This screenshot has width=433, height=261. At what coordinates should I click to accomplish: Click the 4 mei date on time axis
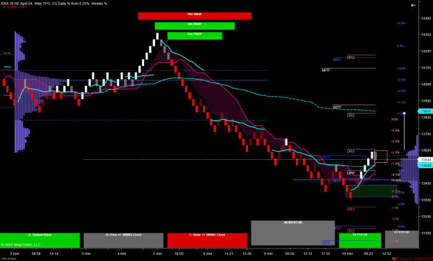(x=122, y=253)
